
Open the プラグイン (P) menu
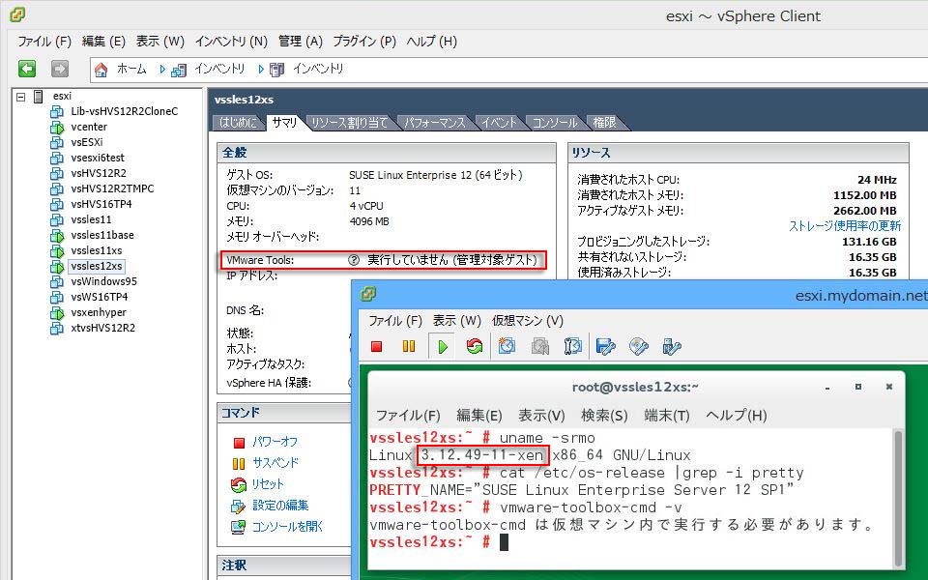coord(364,42)
